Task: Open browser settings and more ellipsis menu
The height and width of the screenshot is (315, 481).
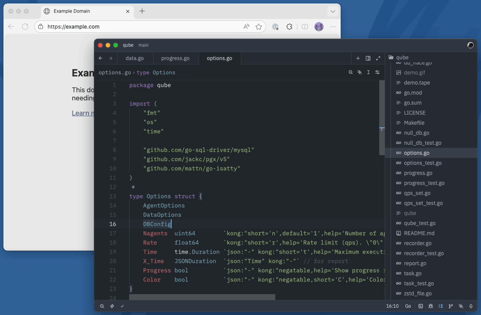Action: 333,27
